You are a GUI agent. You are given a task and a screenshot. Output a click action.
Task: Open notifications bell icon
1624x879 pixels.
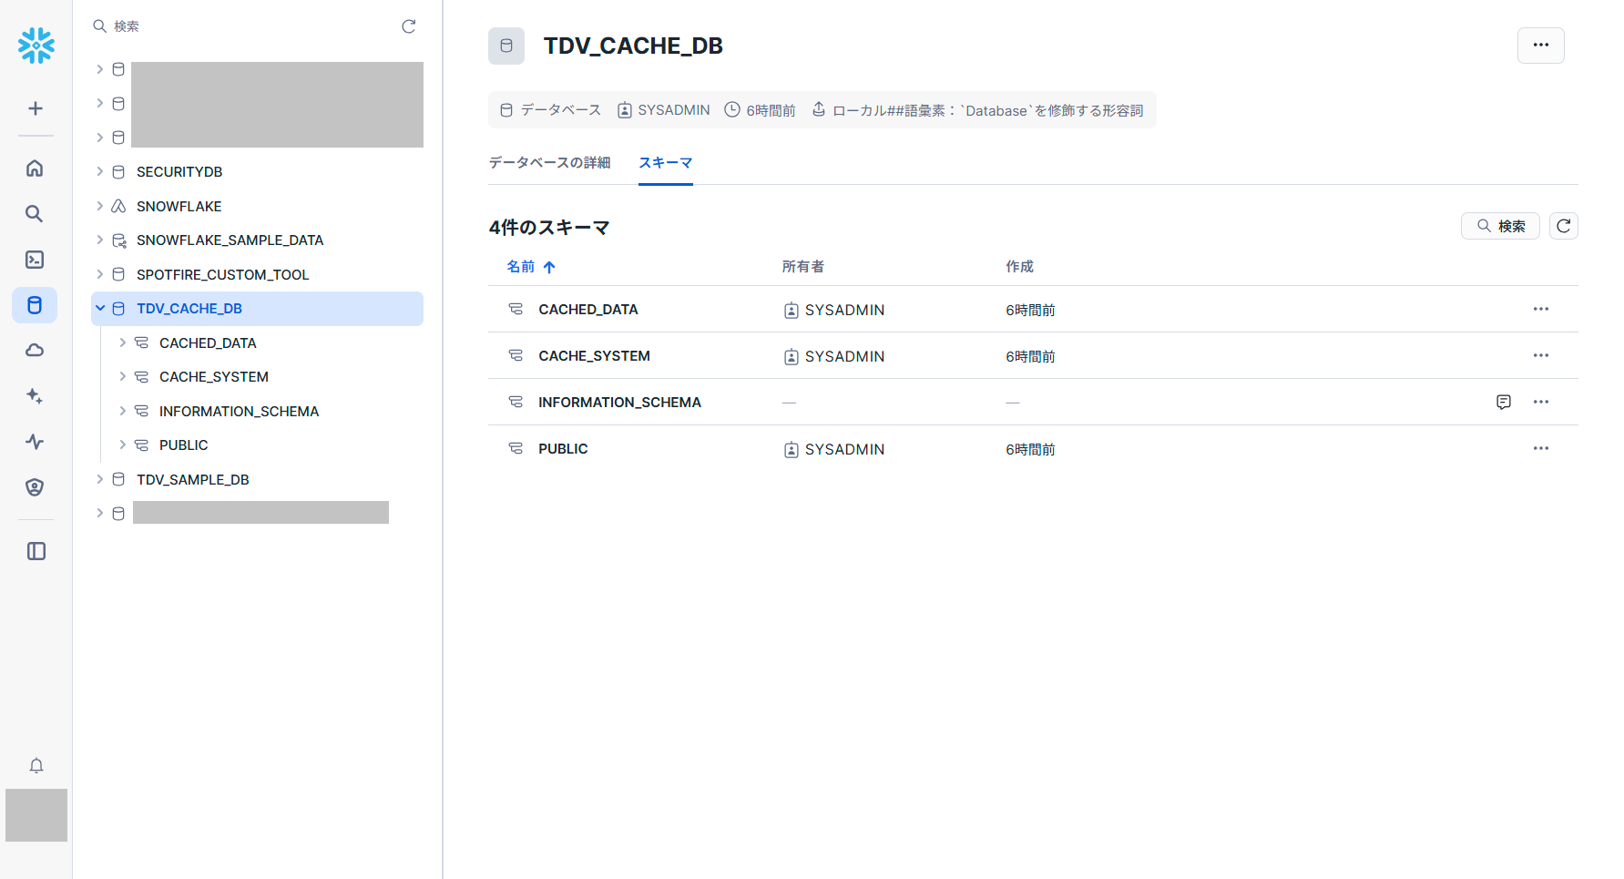[36, 765]
